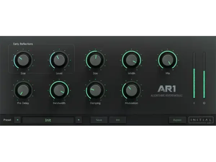Select the previous preset arrow
The height and width of the screenshot is (162, 216).
click(x=18, y=120)
